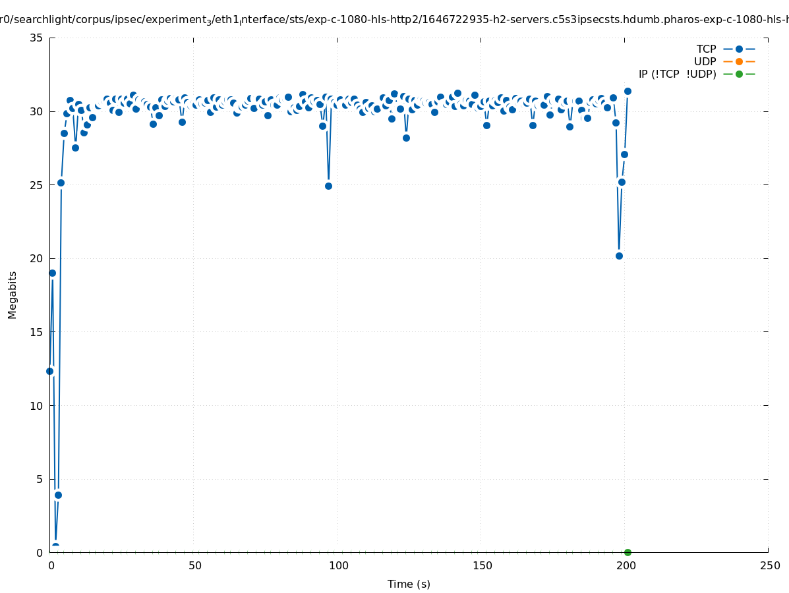
Task: Click the 250 tick label on x-axis
Action: [769, 565]
